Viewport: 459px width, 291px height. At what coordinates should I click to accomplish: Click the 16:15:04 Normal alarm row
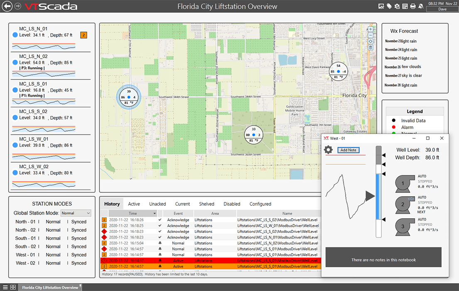[x=211, y=243]
